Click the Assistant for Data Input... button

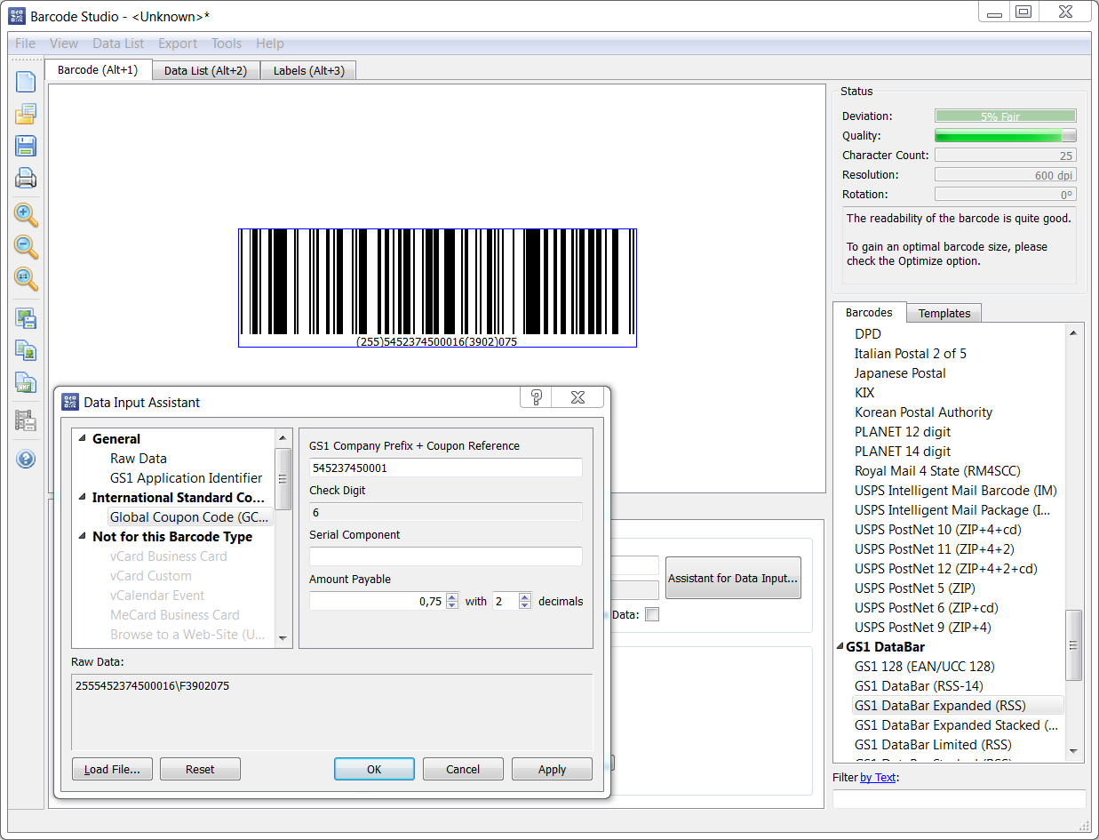click(x=733, y=579)
